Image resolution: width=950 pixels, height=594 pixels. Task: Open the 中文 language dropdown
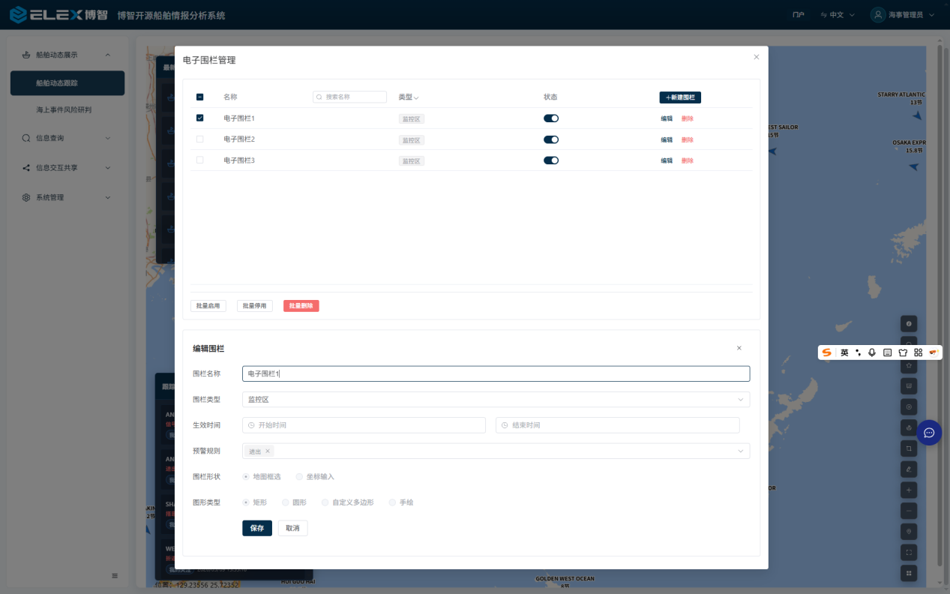coord(838,15)
